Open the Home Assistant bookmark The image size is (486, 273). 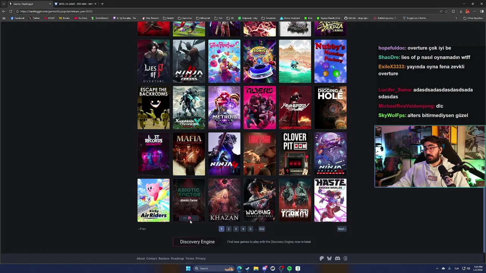point(290,18)
